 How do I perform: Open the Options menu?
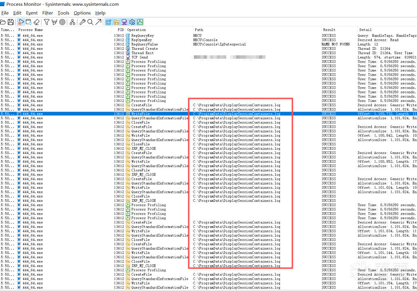coord(82,13)
